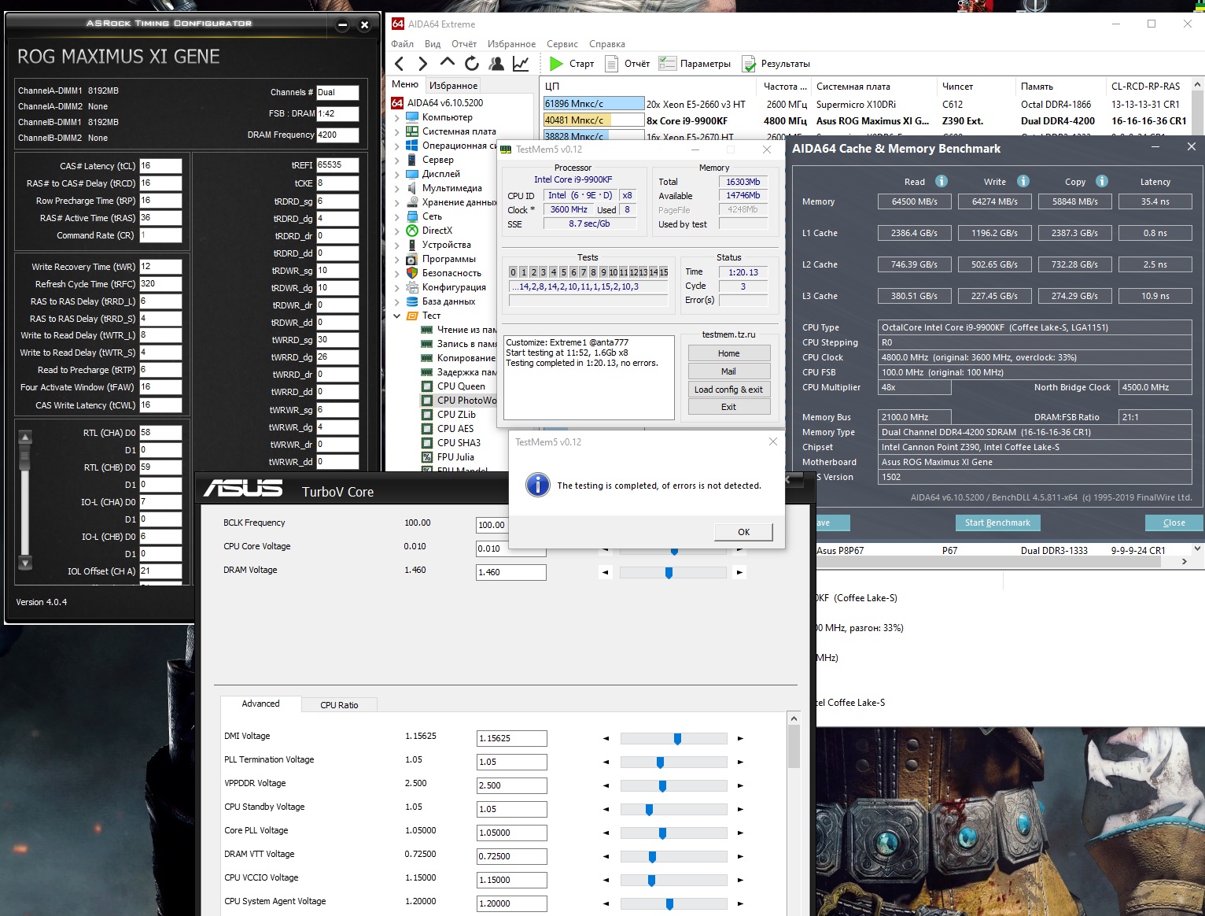Click the TurboV advanced list scrollbar up arrow
The width and height of the screenshot is (1205, 916).
794,718
